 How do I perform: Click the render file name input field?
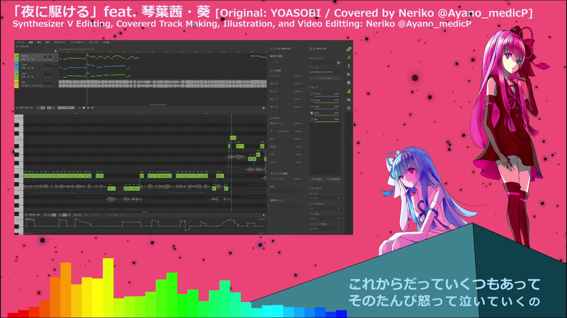coord(325,72)
